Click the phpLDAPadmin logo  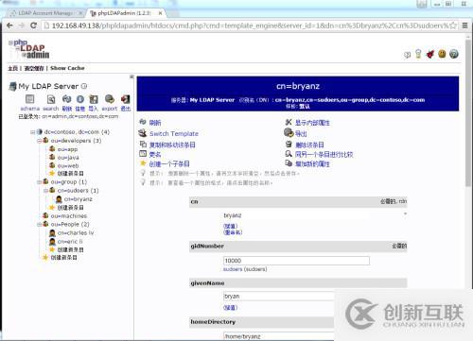coord(29,49)
